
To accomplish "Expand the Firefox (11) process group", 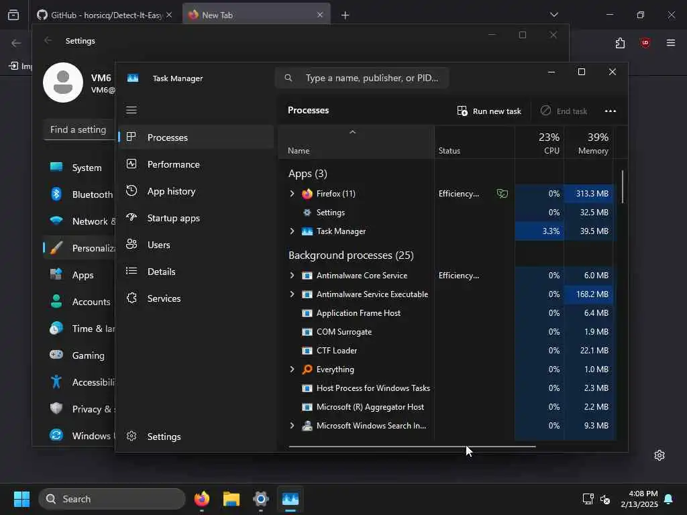I will [293, 194].
